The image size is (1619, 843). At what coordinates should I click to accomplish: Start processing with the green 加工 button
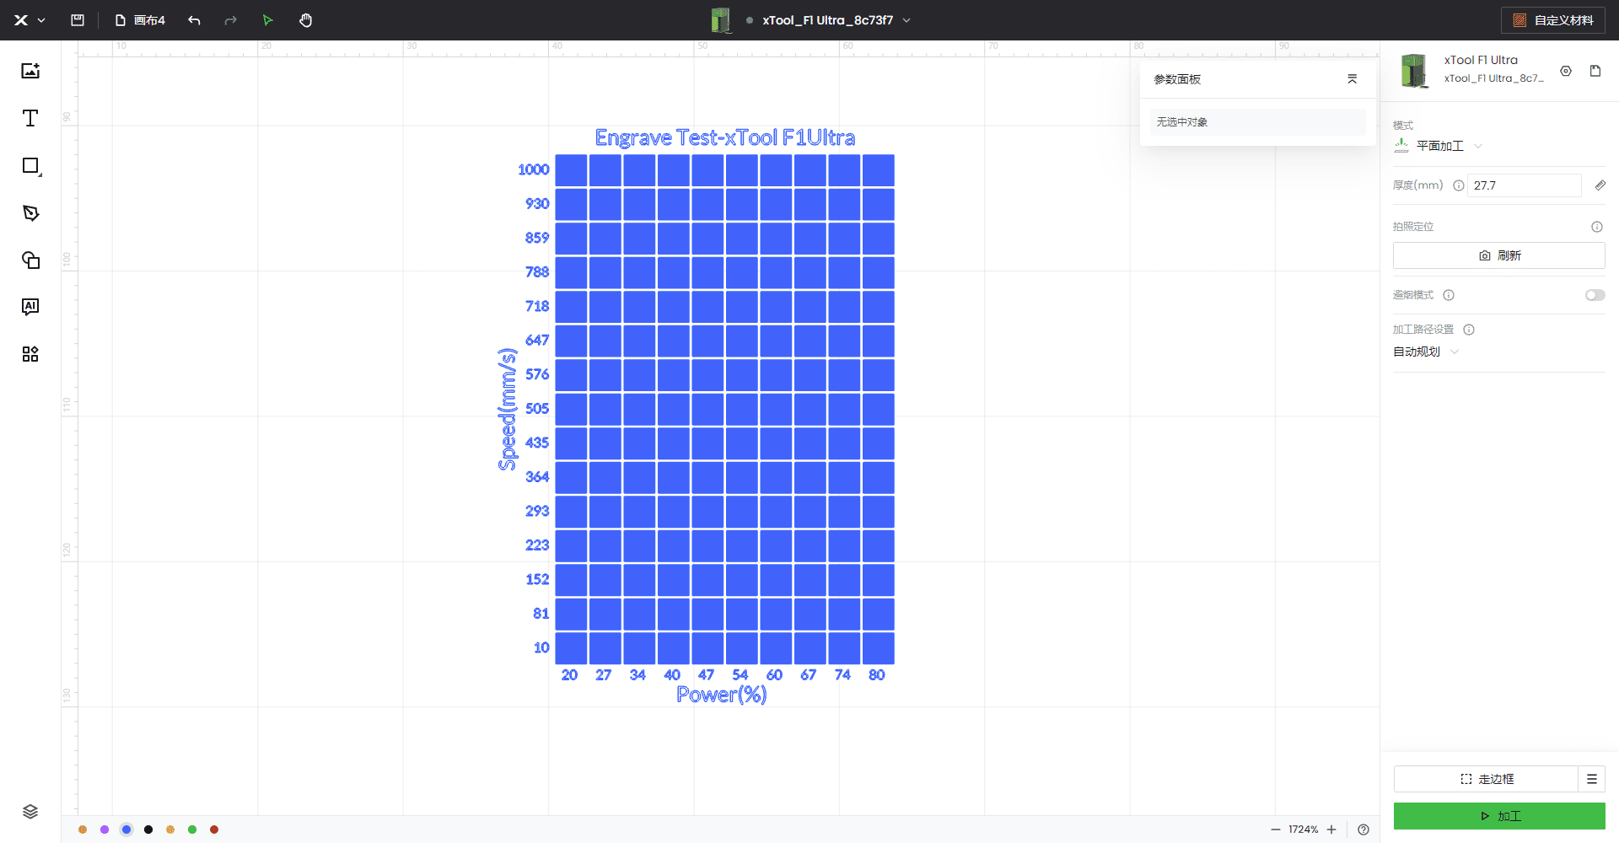pyautogui.click(x=1498, y=816)
